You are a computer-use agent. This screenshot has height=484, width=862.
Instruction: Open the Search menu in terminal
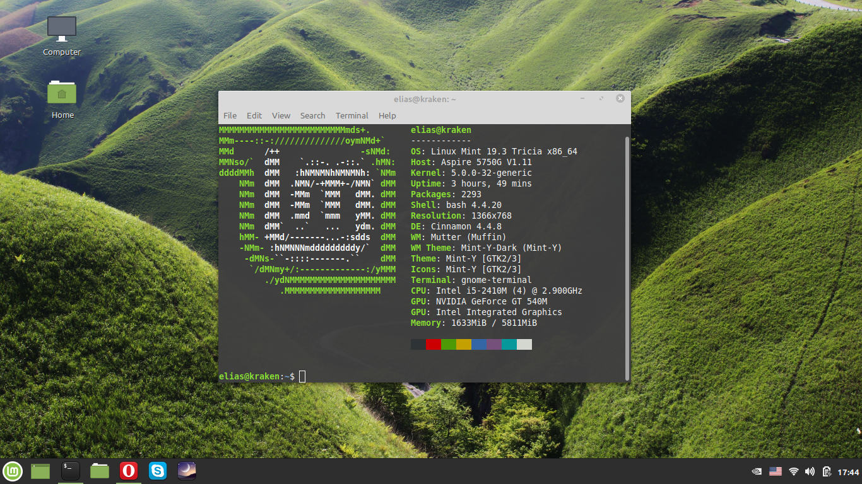(312, 115)
